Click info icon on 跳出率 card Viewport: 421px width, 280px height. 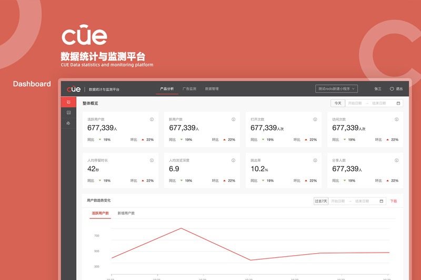(x=315, y=161)
